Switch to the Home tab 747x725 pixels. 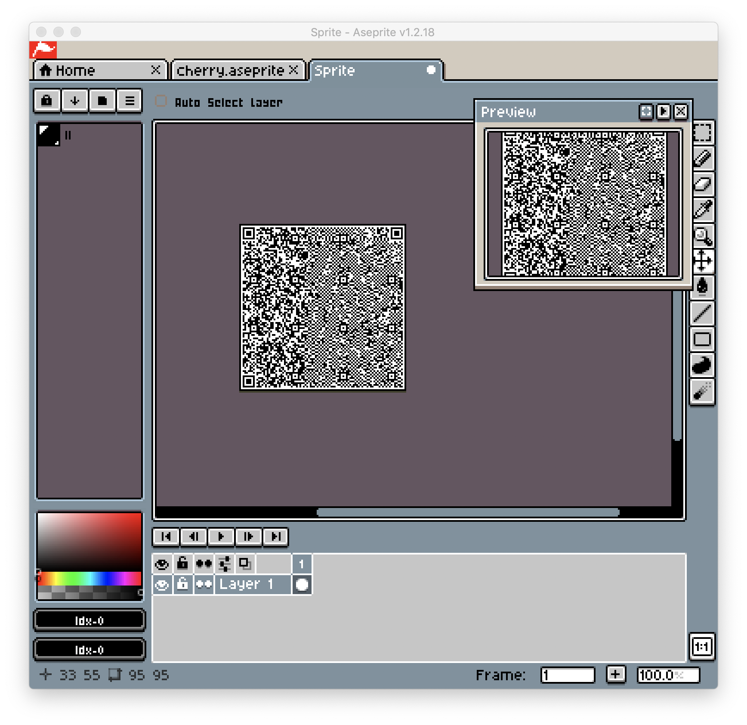click(x=100, y=70)
